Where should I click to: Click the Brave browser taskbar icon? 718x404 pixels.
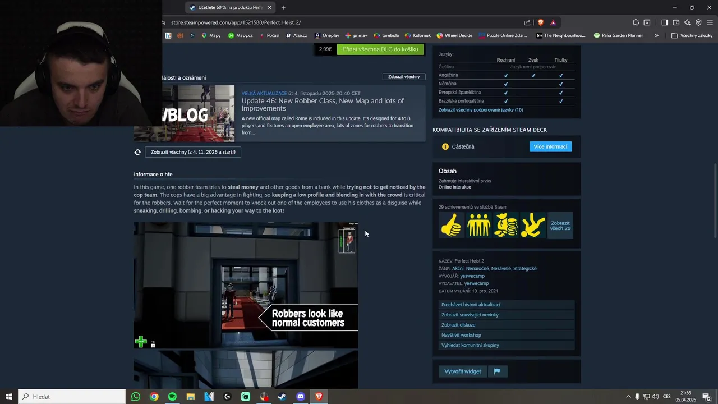pyautogui.click(x=319, y=397)
